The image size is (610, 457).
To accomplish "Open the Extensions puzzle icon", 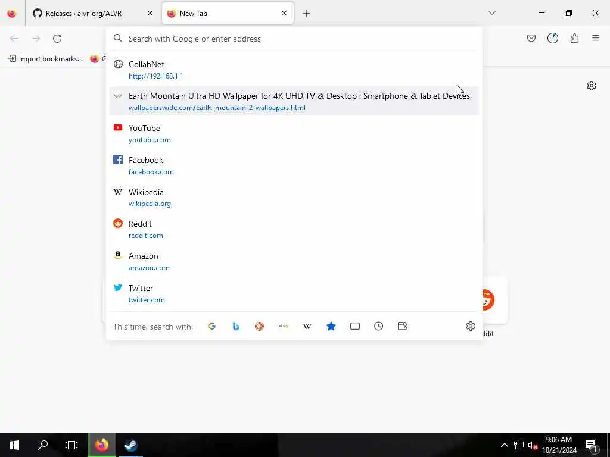I will [575, 38].
